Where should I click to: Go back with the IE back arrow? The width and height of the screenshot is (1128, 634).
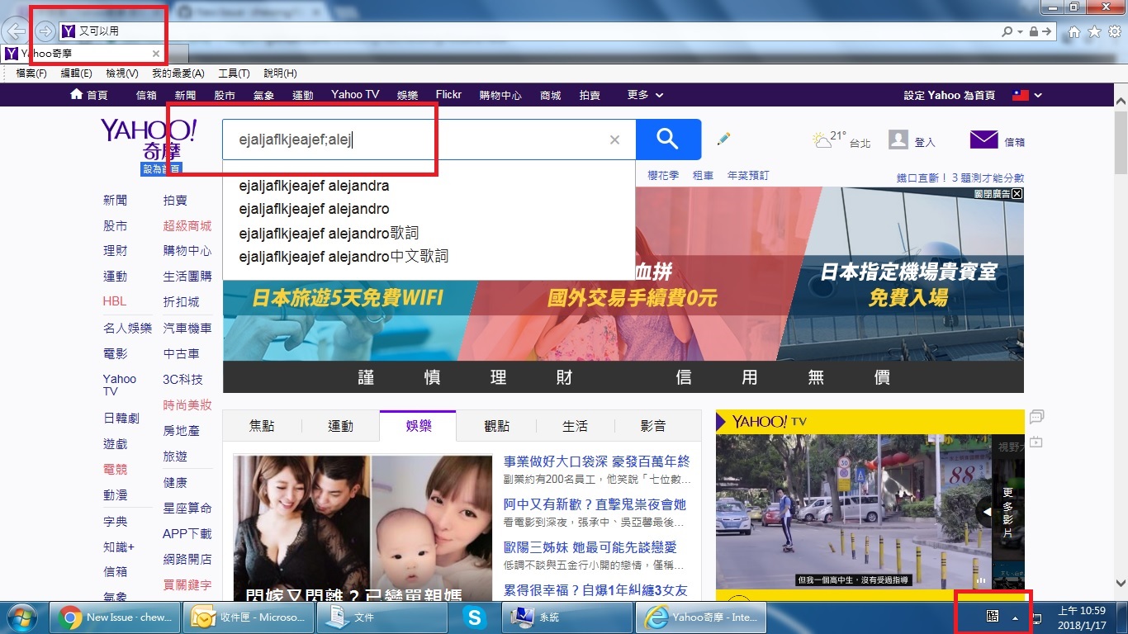15,31
